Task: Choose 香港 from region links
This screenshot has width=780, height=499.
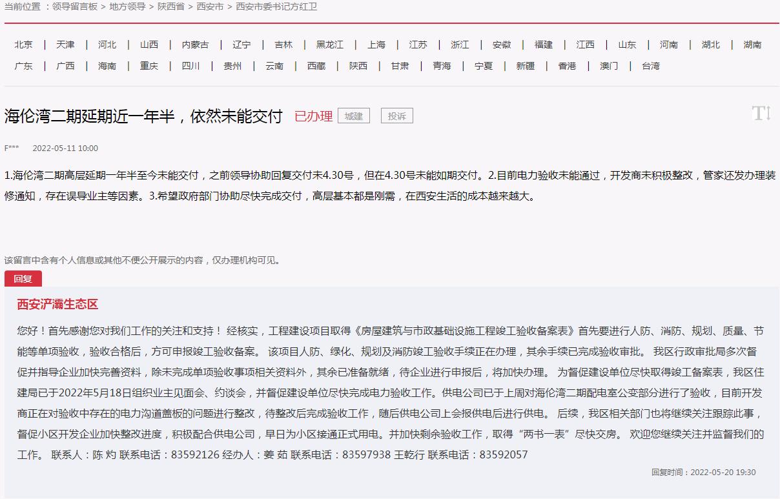Action: pos(567,66)
